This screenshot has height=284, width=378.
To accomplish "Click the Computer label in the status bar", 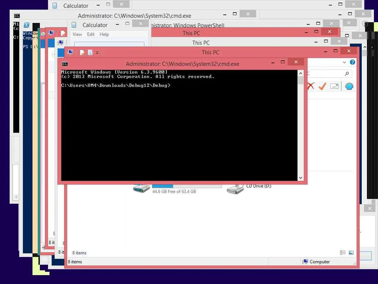I will (319, 262).
